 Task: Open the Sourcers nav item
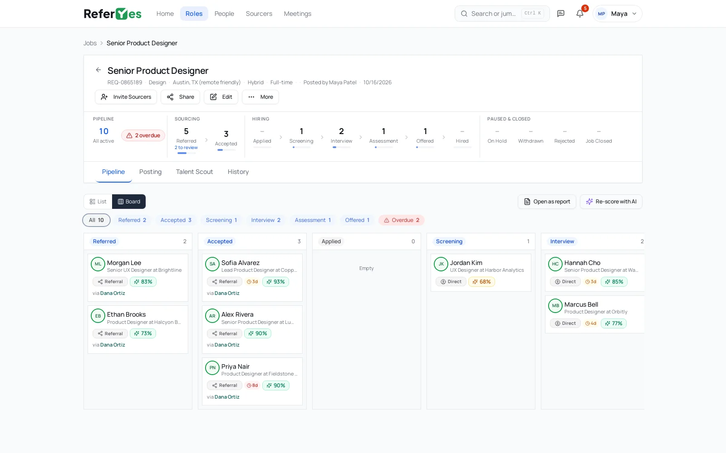(x=259, y=14)
